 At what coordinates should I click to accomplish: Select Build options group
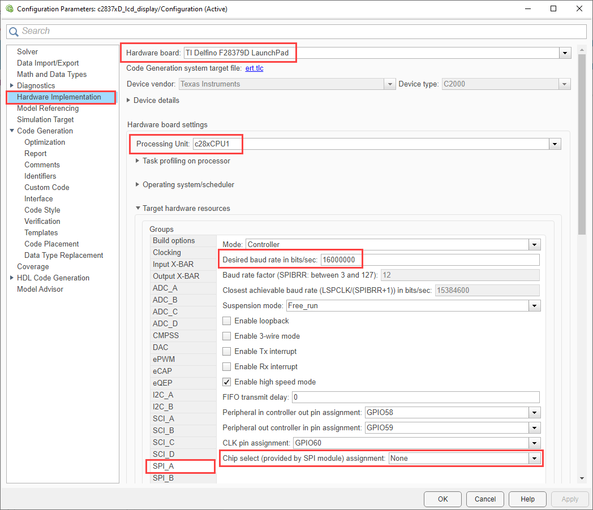(183, 241)
